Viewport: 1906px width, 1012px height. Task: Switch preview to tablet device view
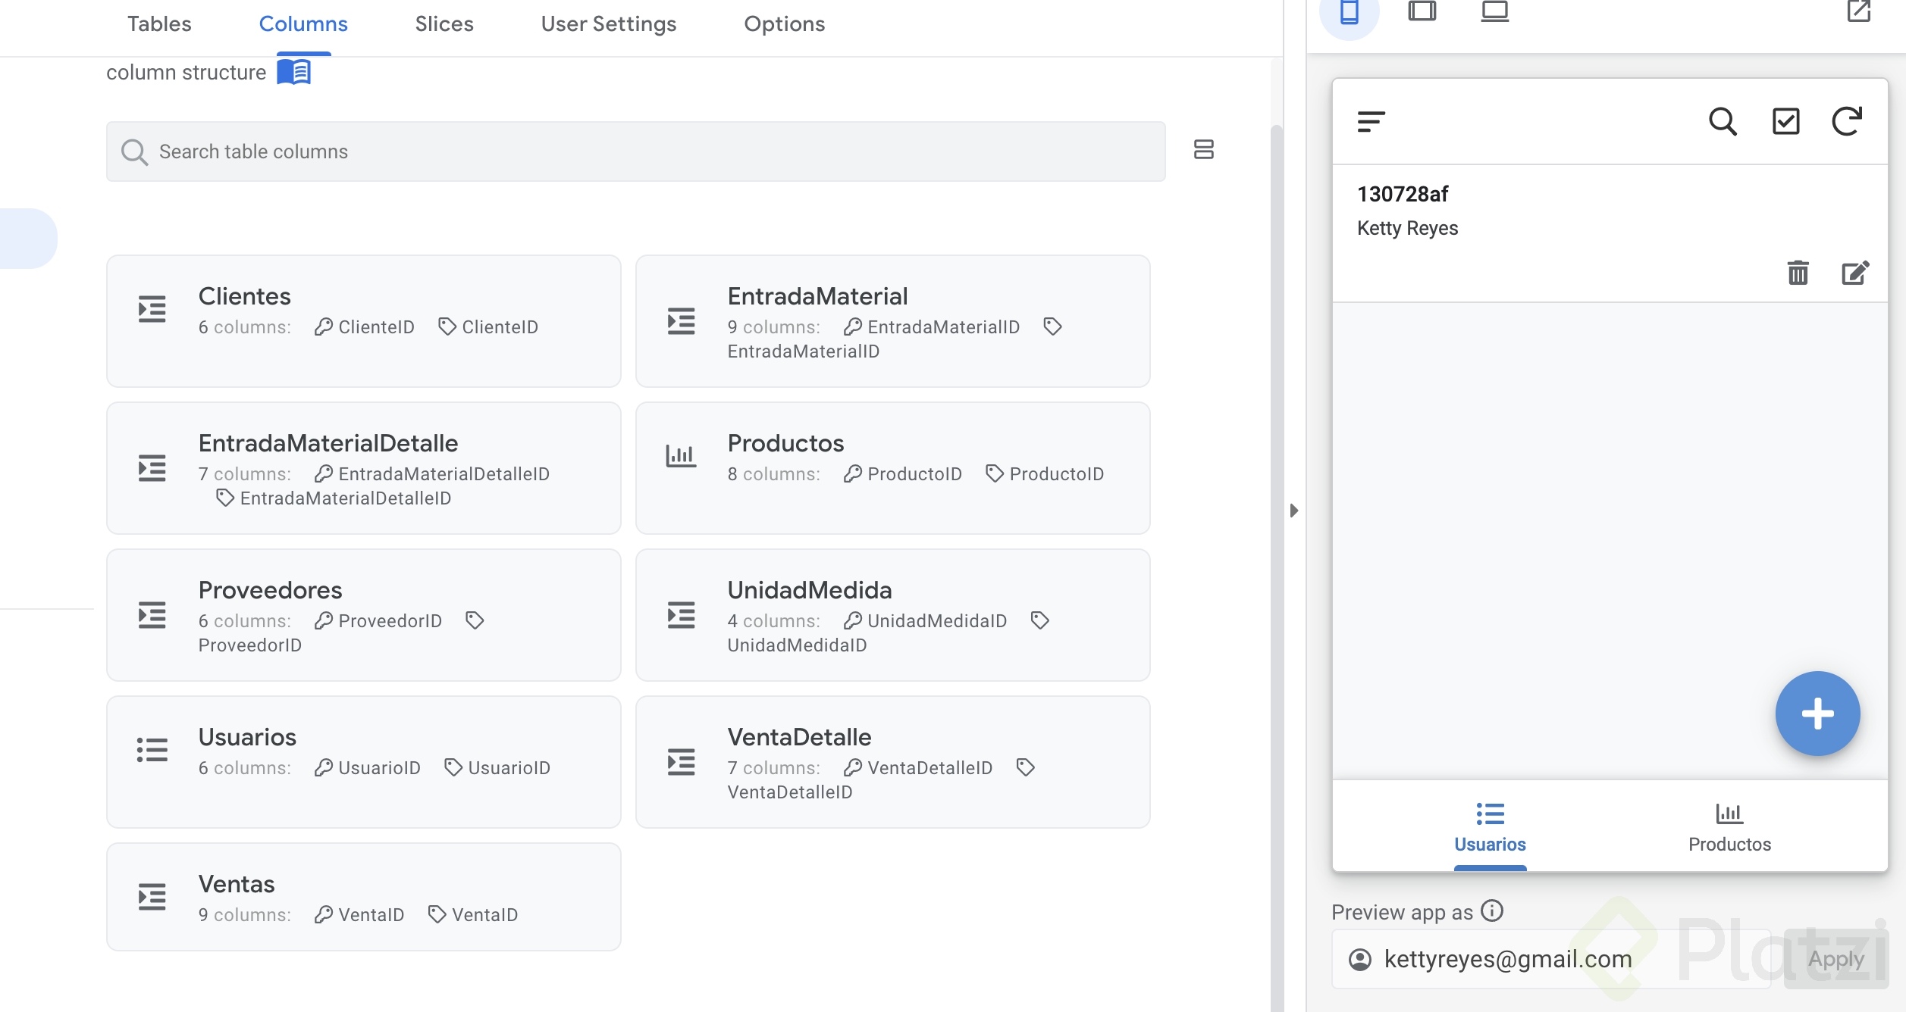[x=1422, y=12]
